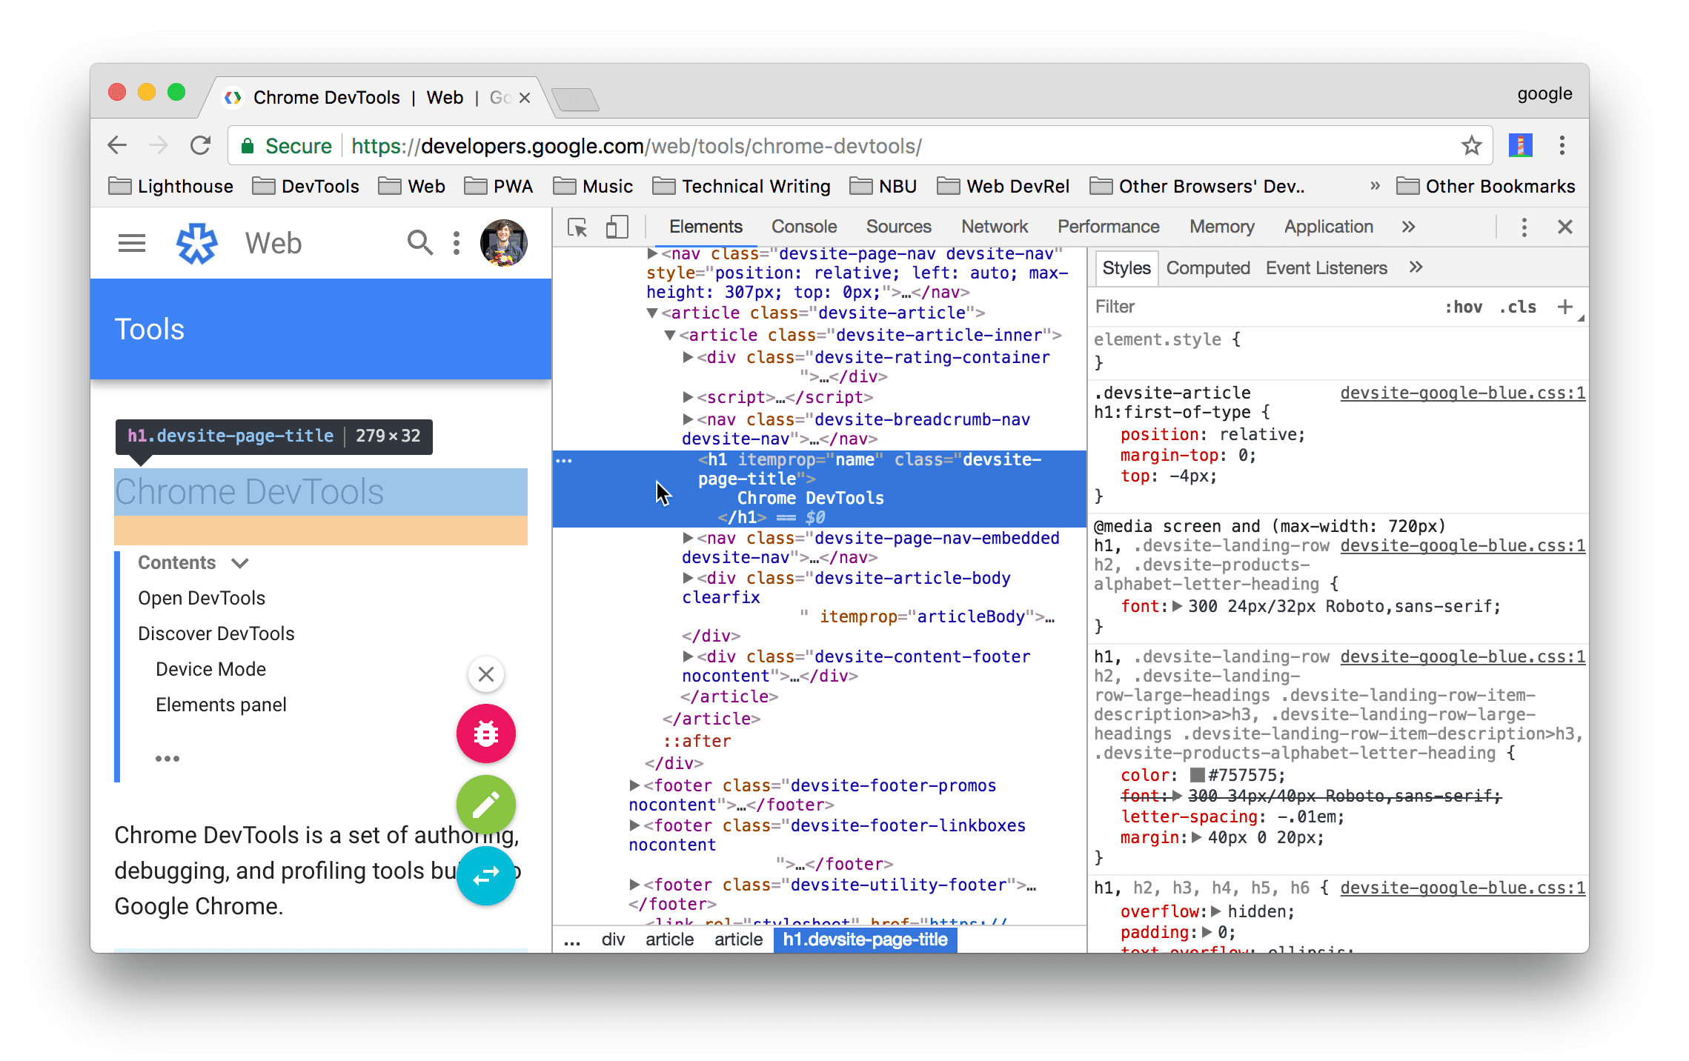The height and width of the screenshot is (1061, 1689).
Task: Click the blue swap/toggle arrows icon
Action: 485,871
